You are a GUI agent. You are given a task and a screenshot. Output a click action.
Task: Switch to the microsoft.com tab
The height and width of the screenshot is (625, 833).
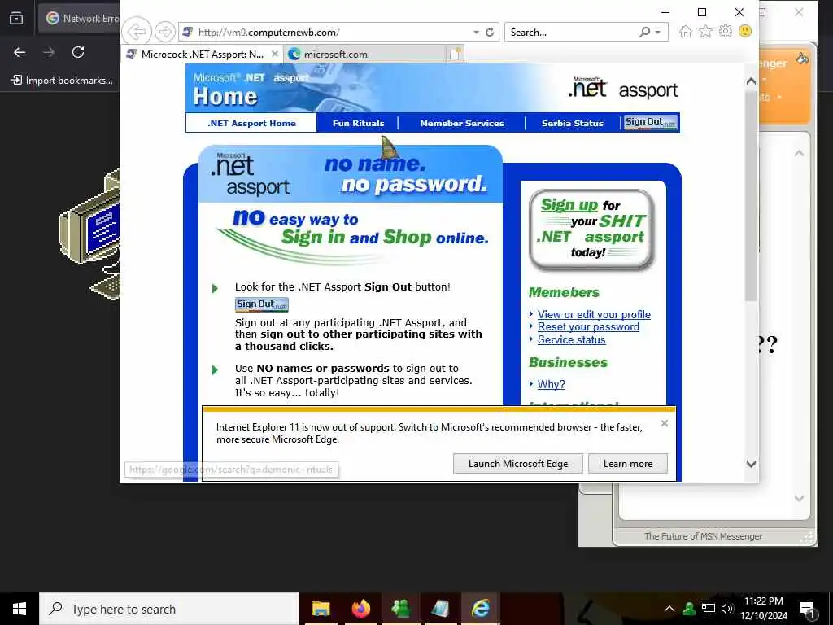[365, 55]
